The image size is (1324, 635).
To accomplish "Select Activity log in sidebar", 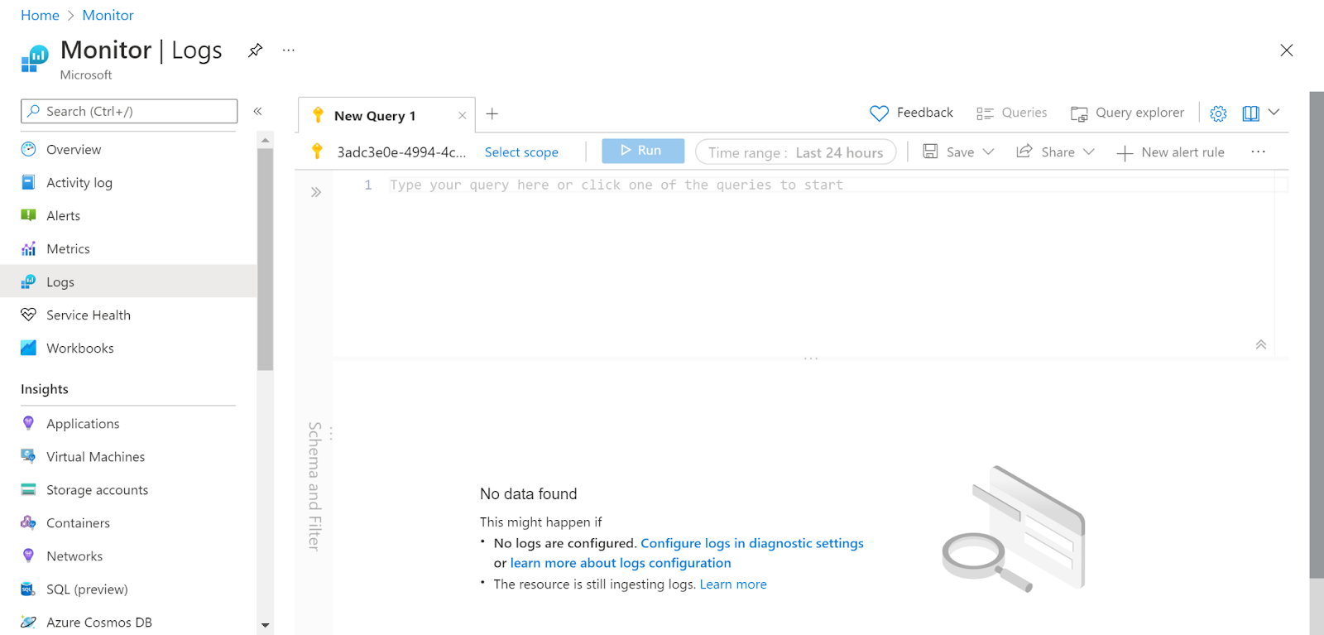I will click(79, 183).
